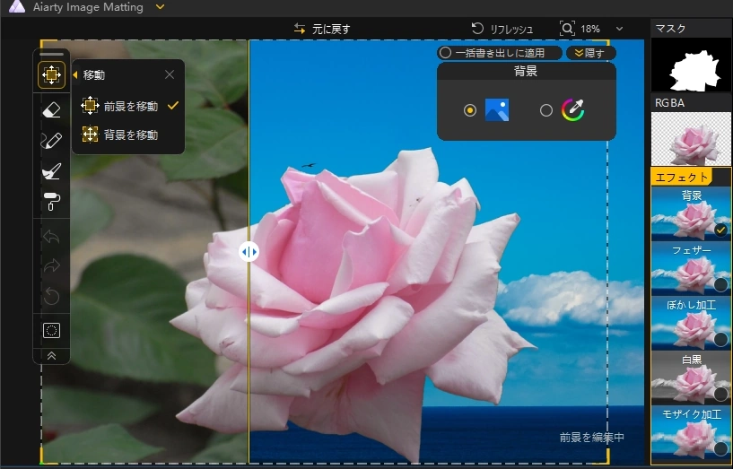Viewport: 733px width, 469px height.
Task: Select the マスク preview thumbnail
Action: (691, 65)
